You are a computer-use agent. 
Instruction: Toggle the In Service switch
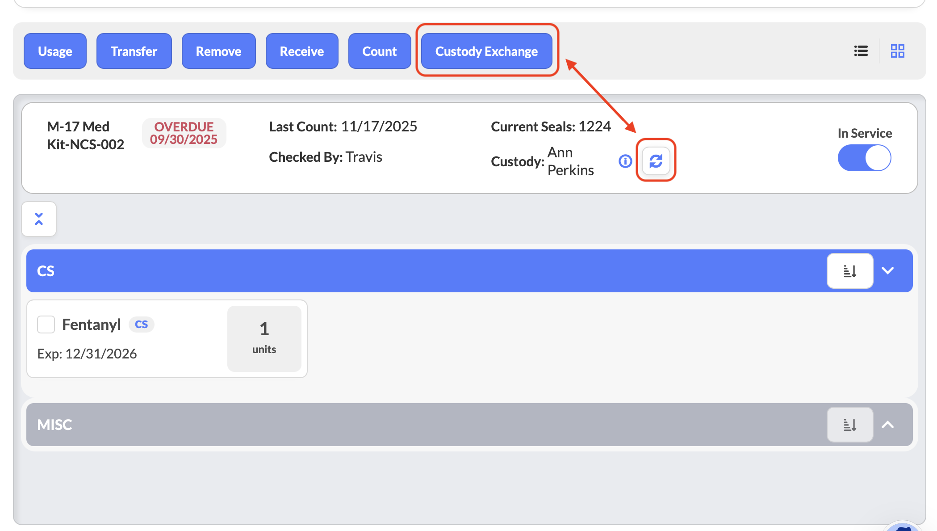click(x=864, y=158)
